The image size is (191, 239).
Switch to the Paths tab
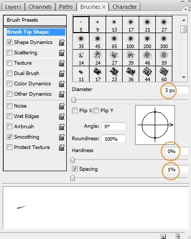pyautogui.click(x=66, y=7)
